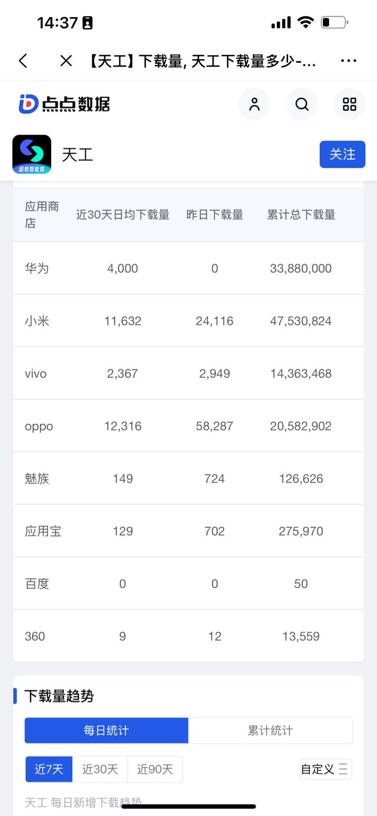Follow the app with 关注 button
Viewport: 377px width, 816px height.
click(x=342, y=154)
